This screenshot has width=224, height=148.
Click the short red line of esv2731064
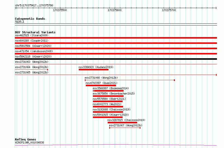[31, 70]
